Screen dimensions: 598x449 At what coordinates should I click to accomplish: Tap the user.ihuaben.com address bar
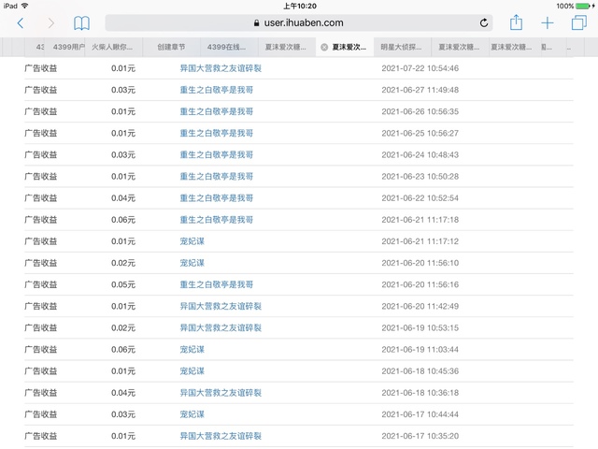[x=299, y=22]
